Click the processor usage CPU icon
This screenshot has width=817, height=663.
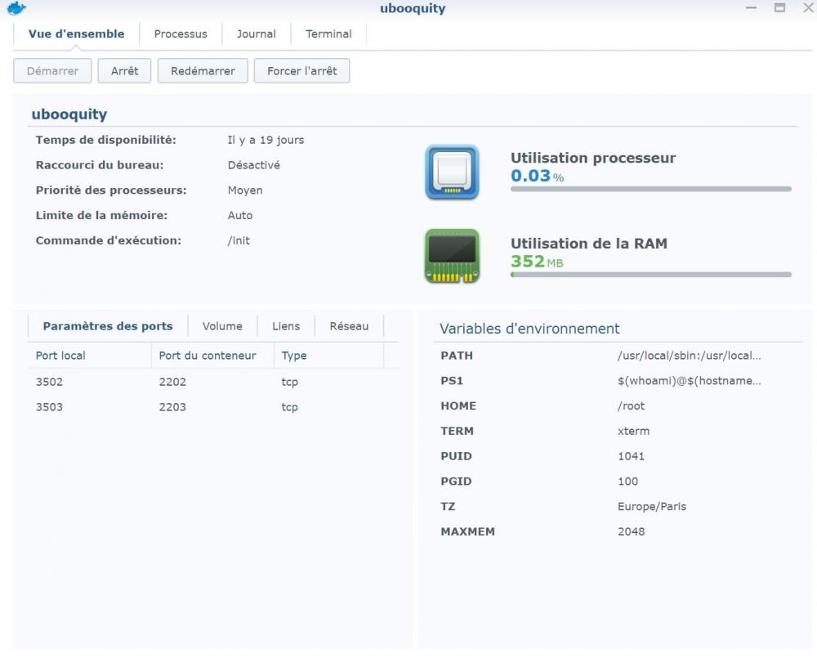coord(452,172)
